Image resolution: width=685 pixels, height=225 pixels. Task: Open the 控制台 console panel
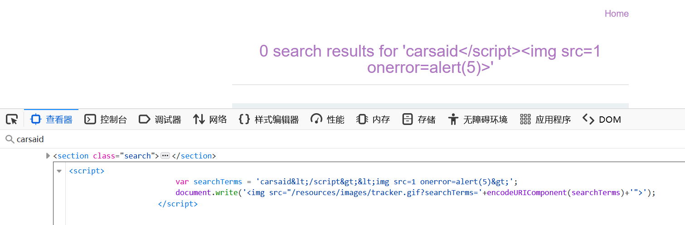point(106,120)
